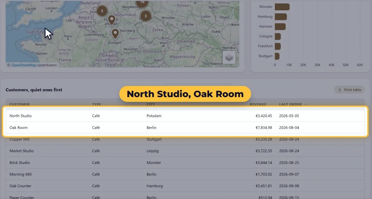Image resolution: width=372 pixels, height=199 pixels.
Task: Sort the table by TYPE column
Action: point(96,104)
